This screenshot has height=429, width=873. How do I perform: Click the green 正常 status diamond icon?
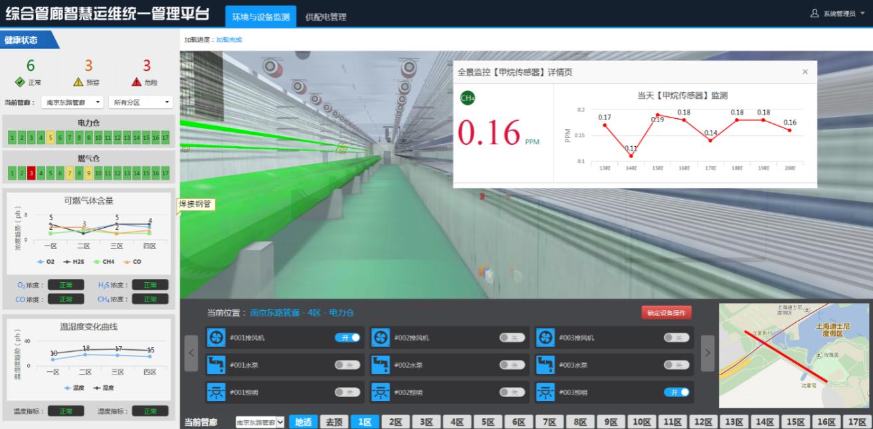(x=21, y=82)
